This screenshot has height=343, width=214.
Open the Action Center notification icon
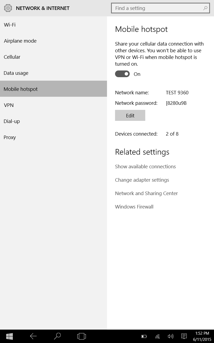(x=184, y=336)
